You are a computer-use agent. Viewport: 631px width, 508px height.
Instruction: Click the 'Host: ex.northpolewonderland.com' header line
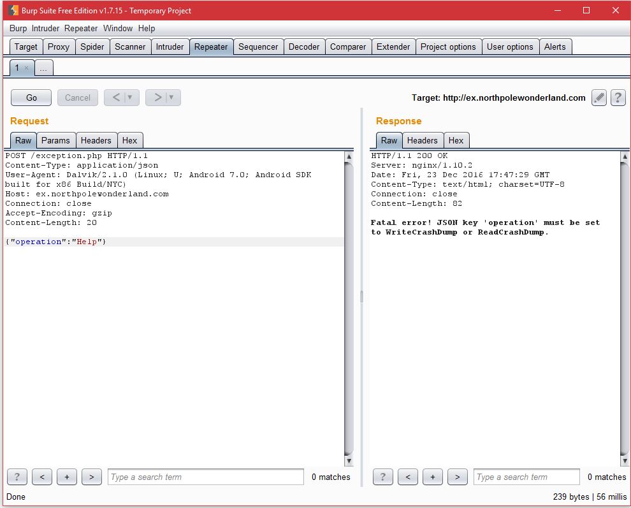pos(87,194)
